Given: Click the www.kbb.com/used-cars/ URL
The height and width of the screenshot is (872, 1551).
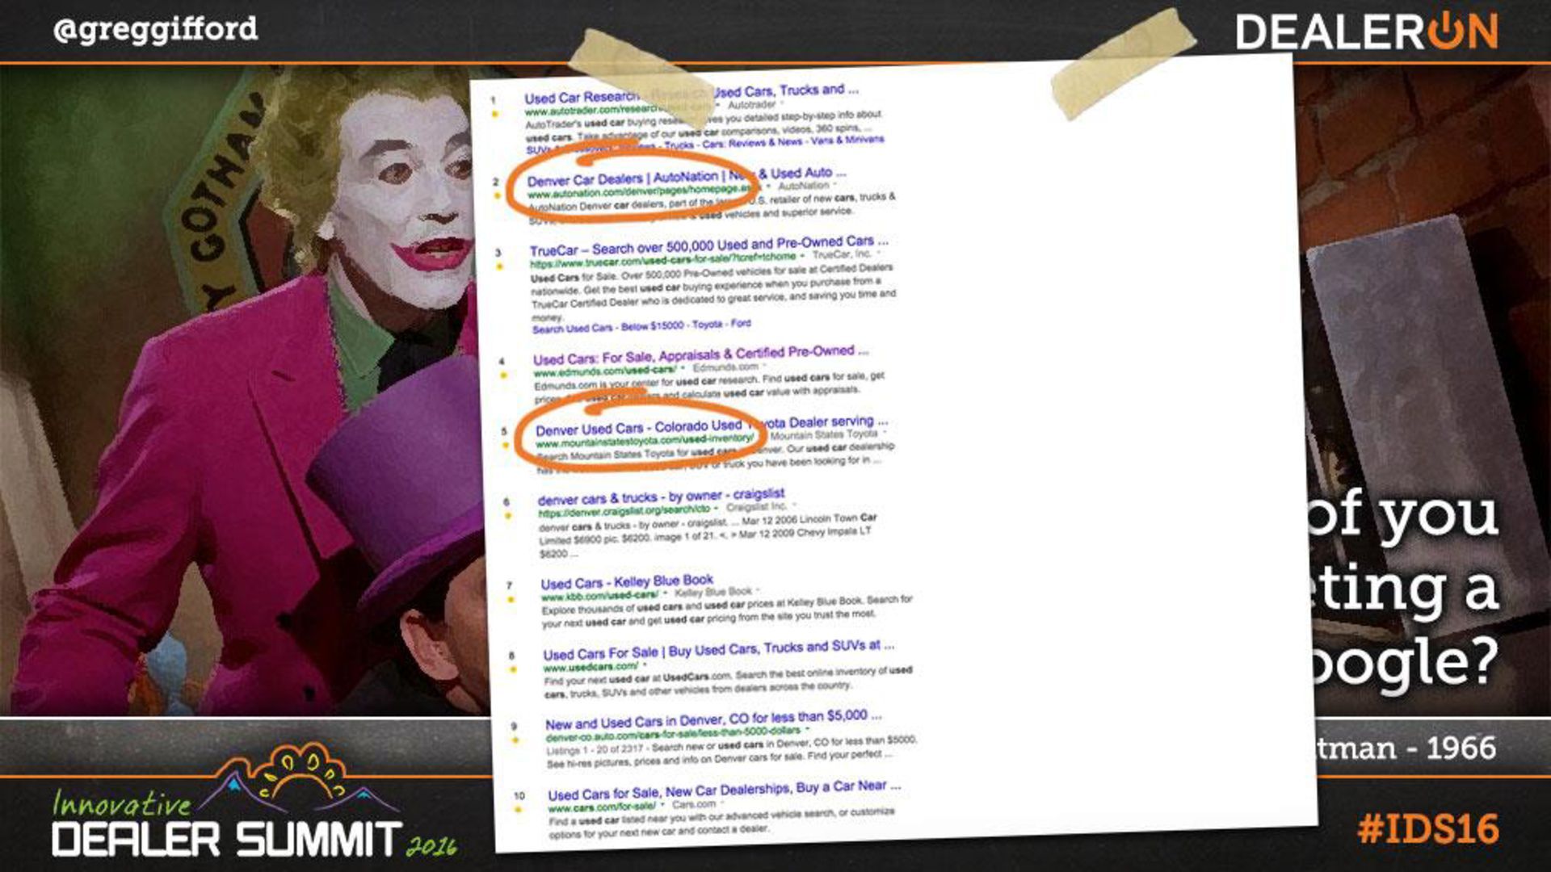Looking at the screenshot, I should pos(599,597).
